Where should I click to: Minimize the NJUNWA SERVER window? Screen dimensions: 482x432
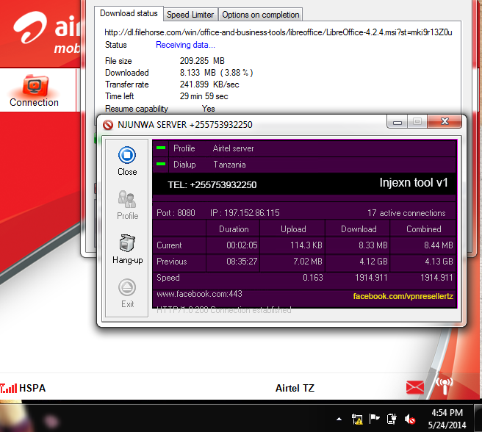point(396,122)
